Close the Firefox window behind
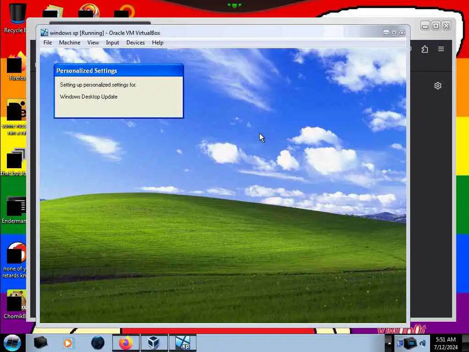 pyautogui.click(x=446, y=26)
